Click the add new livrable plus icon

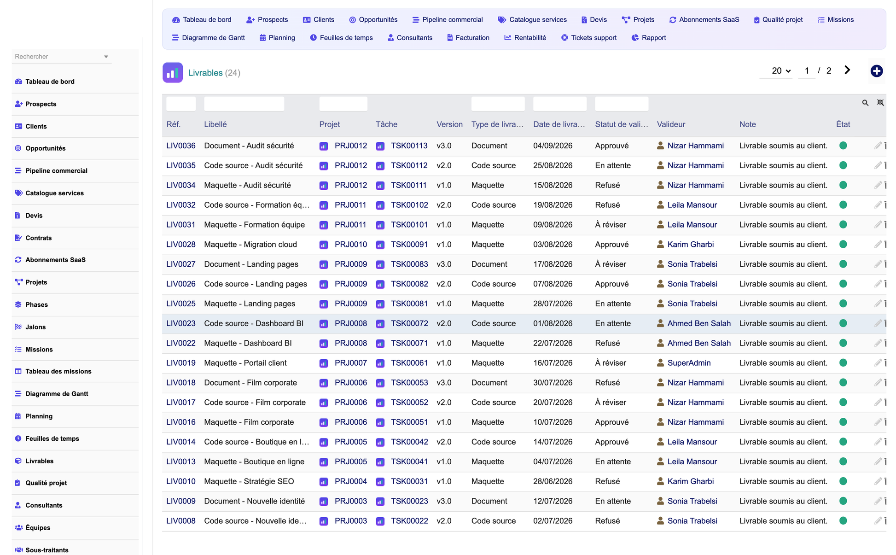click(876, 71)
